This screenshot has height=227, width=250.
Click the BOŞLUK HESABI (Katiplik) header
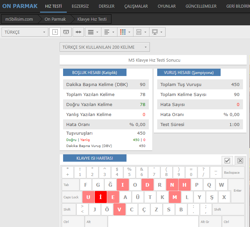click(95, 72)
